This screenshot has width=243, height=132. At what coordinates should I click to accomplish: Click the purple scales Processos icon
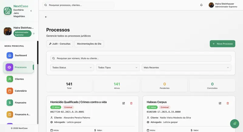coord(9,67)
